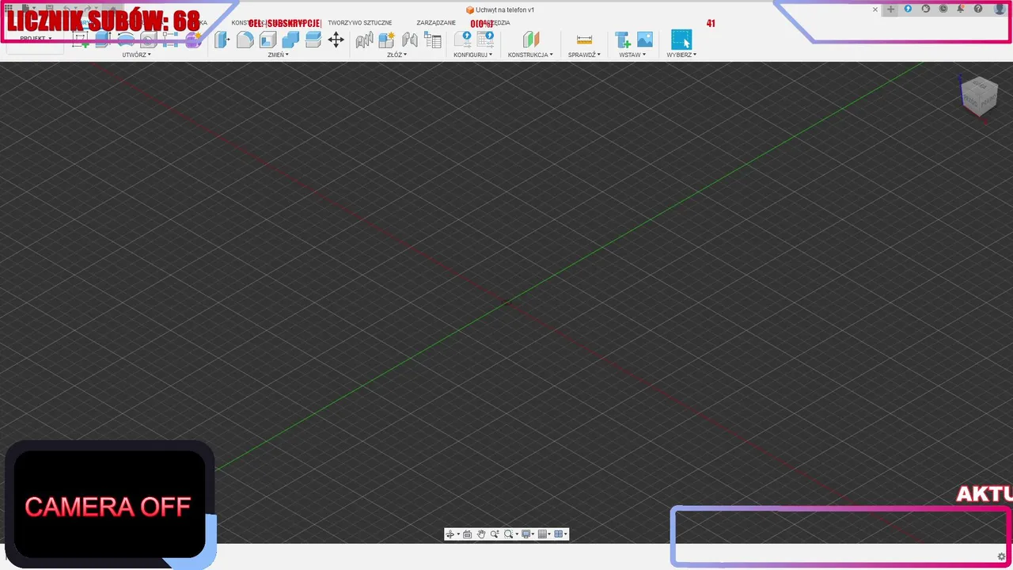Screen dimensions: 1013x570
Task: Open the Display Settings monitor icon
Action: (x=526, y=534)
